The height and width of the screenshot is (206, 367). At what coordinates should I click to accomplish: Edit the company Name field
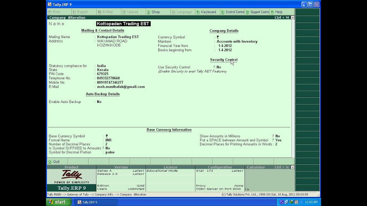[x=123, y=24]
